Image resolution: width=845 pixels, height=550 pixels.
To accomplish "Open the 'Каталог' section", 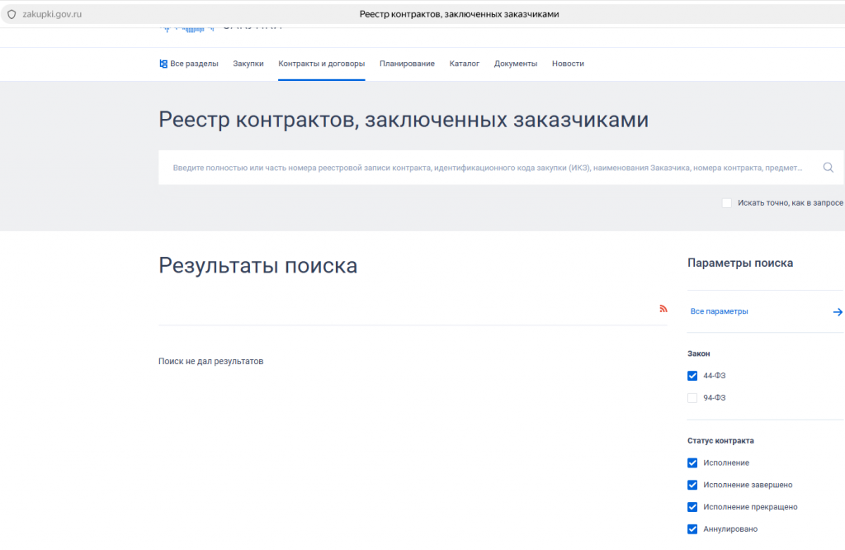I will coord(464,64).
